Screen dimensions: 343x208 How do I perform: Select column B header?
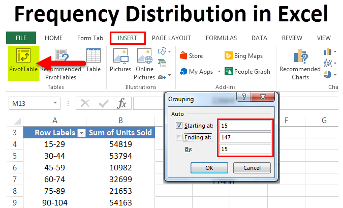(120, 121)
